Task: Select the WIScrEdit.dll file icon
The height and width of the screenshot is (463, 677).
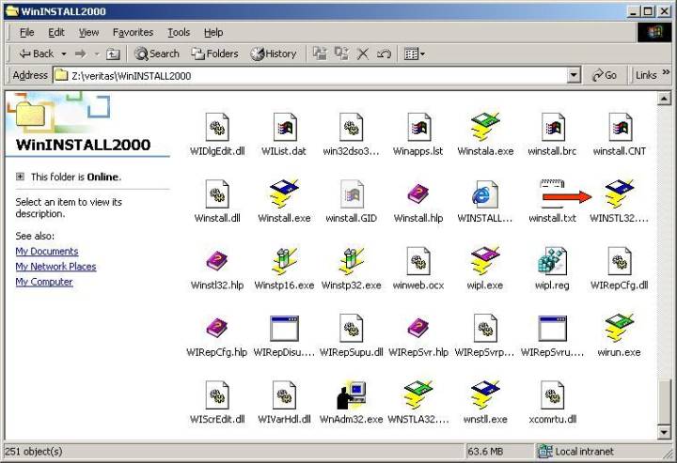Action: (217, 394)
